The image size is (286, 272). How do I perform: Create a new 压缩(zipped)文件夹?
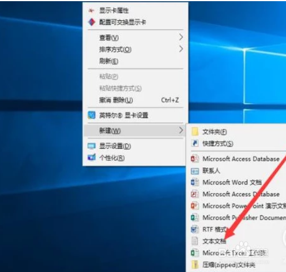236,265
